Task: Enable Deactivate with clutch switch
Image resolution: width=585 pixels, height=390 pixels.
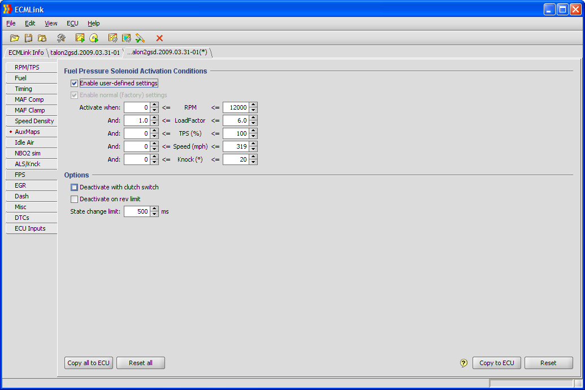Action: 75,187
